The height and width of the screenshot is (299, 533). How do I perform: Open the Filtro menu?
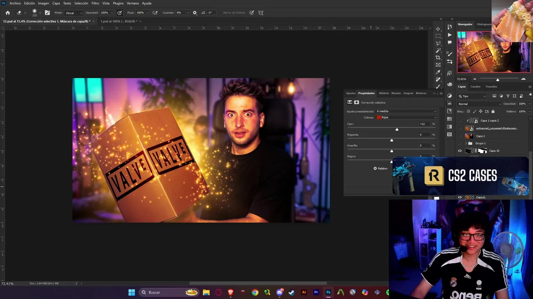click(x=95, y=3)
